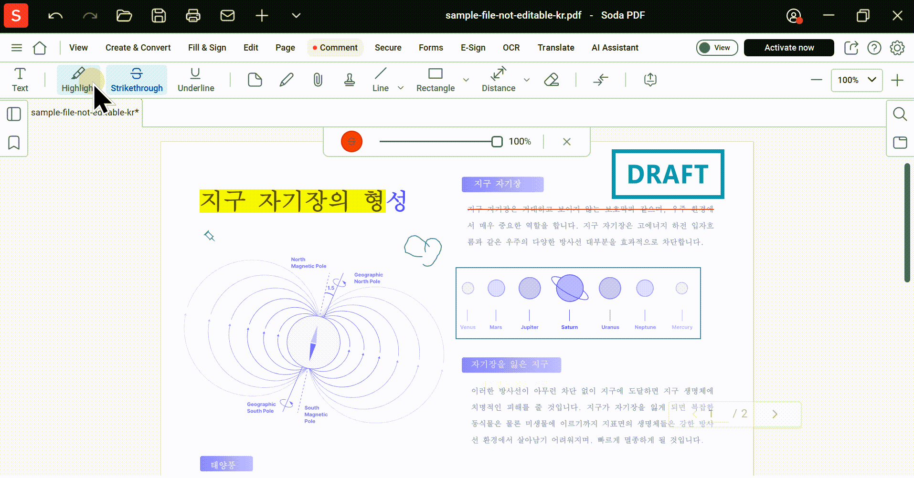Click the red strikethrough color swatch
914x478 pixels.
pos(352,142)
